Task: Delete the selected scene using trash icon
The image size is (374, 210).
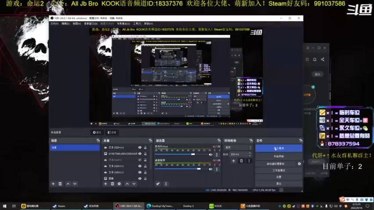Action: tap(60, 184)
